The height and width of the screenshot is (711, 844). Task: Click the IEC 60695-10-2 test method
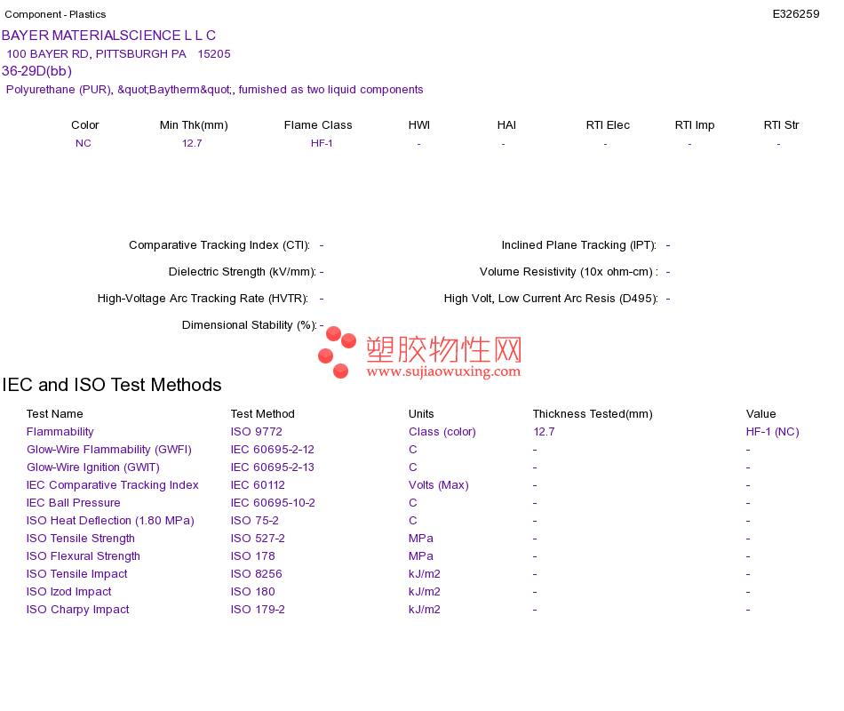tap(273, 503)
